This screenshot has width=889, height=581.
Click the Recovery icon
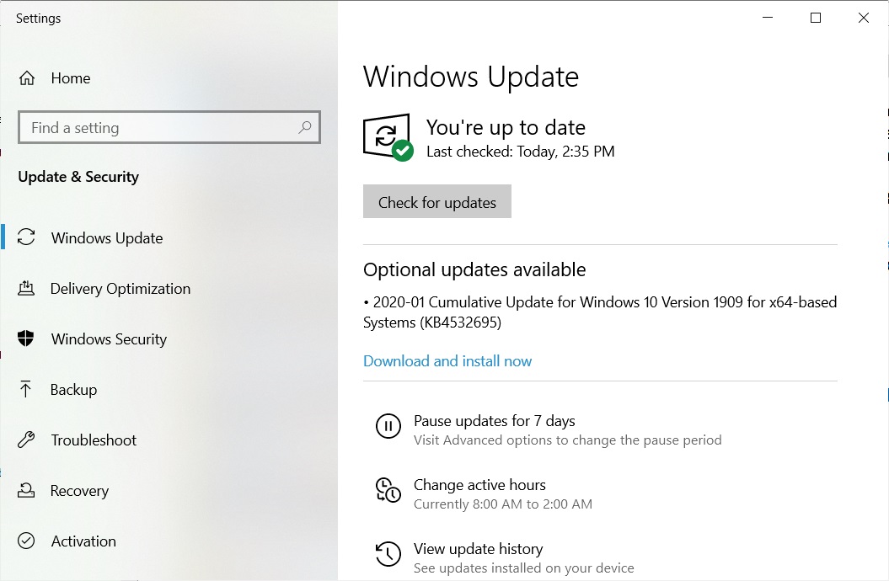[26, 490]
